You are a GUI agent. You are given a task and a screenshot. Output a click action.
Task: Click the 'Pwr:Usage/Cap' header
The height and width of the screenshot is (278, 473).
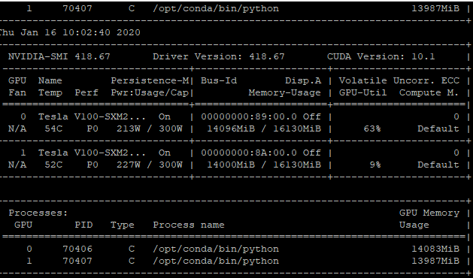150,92
